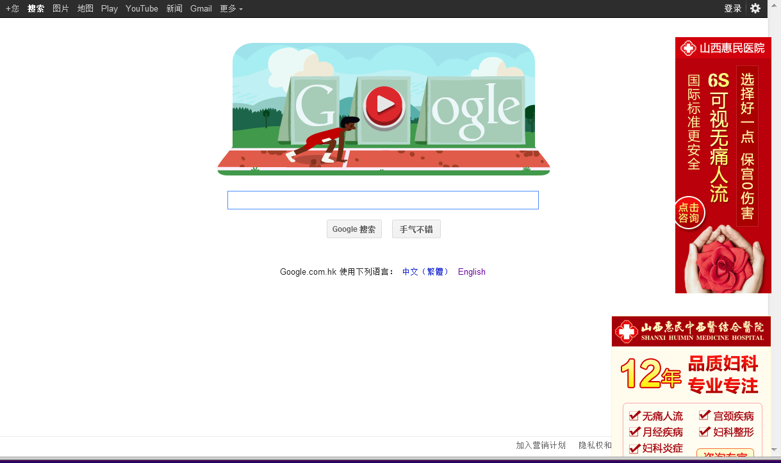Click 无痛人流 item in bottom ad
The height and width of the screenshot is (463, 781).
[657, 416]
